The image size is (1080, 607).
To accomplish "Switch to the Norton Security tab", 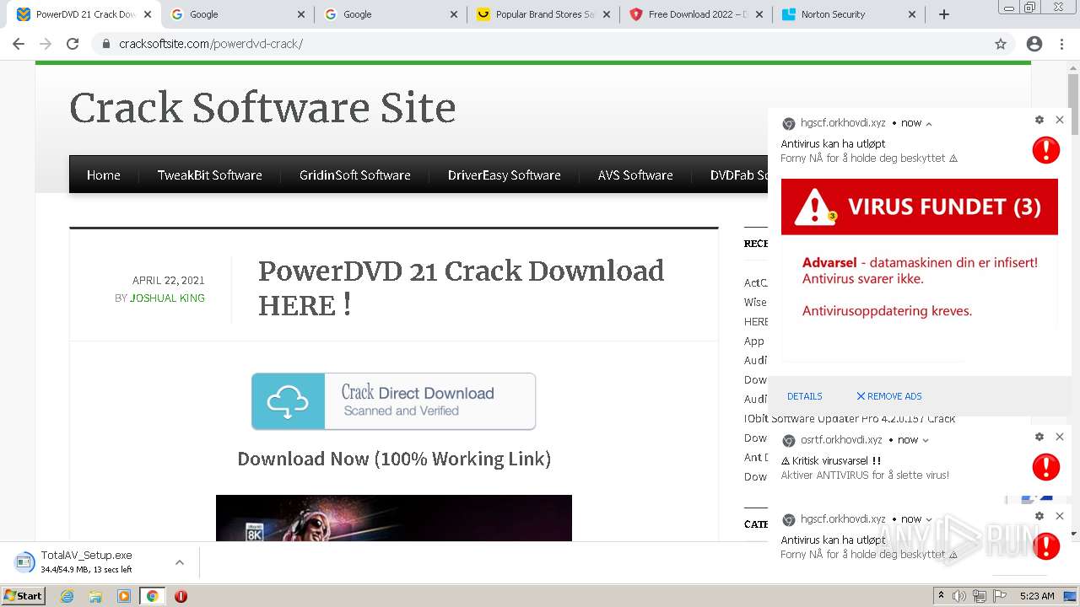I will pos(850,14).
